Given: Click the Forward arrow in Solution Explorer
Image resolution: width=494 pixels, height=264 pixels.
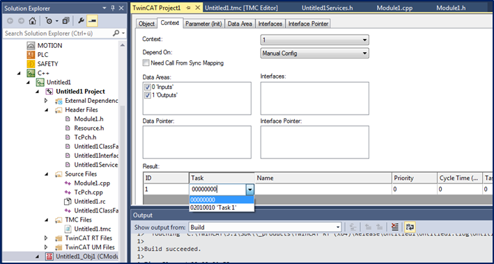Looking at the screenshot, I should coord(21,21).
